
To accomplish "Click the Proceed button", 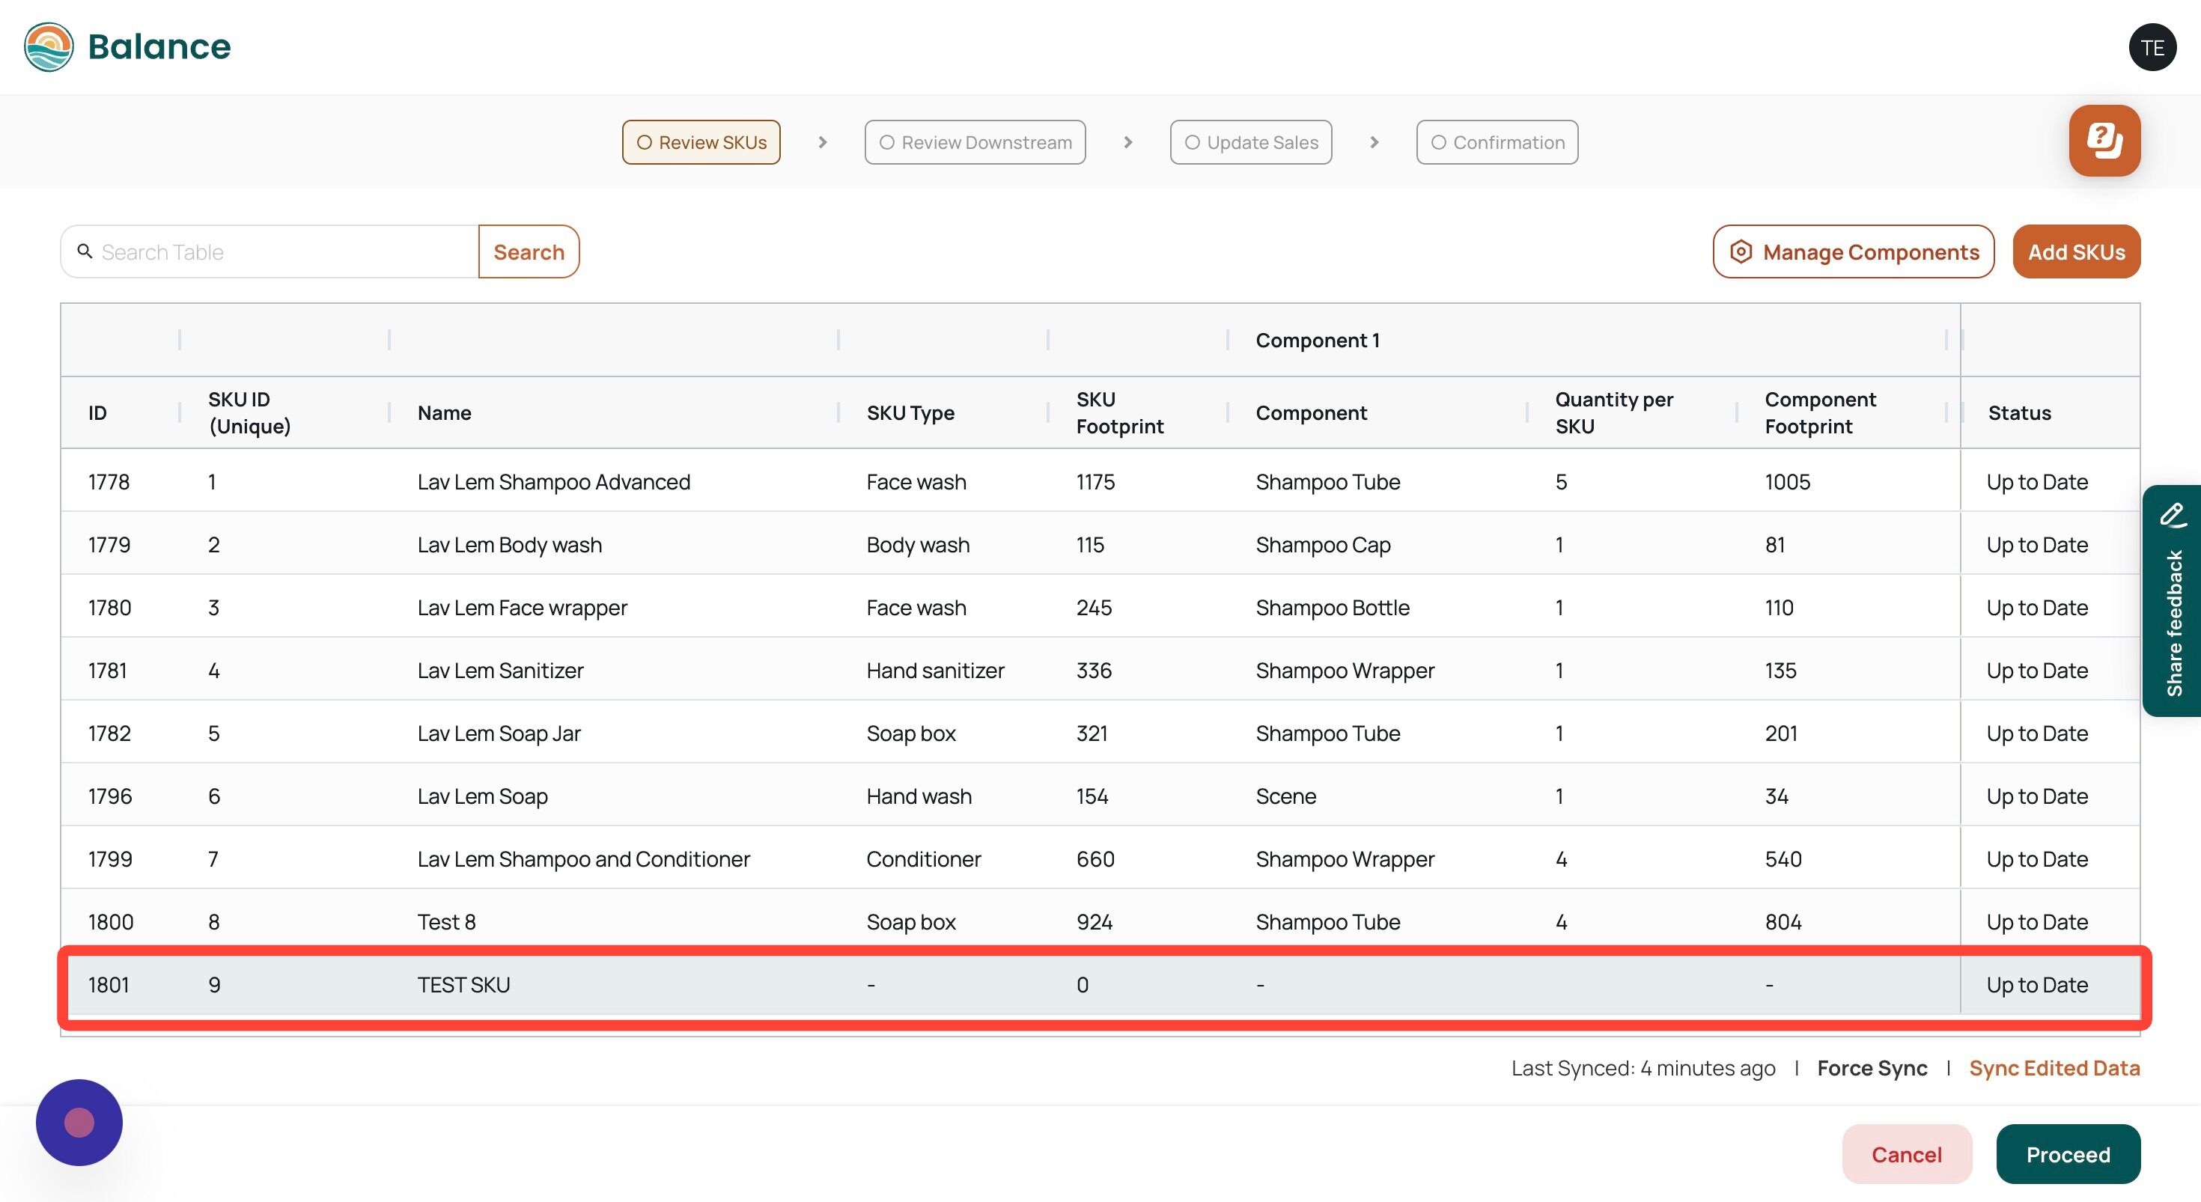I will [x=2068, y=1154].
